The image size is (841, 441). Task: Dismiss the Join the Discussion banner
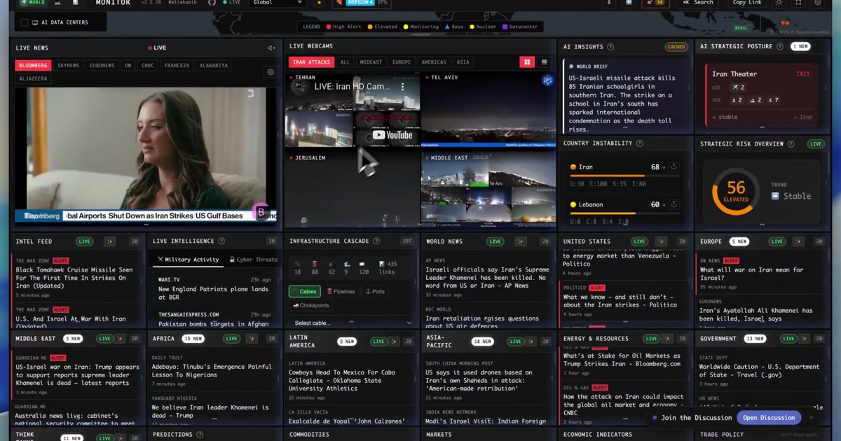click(x=812, y=418)
